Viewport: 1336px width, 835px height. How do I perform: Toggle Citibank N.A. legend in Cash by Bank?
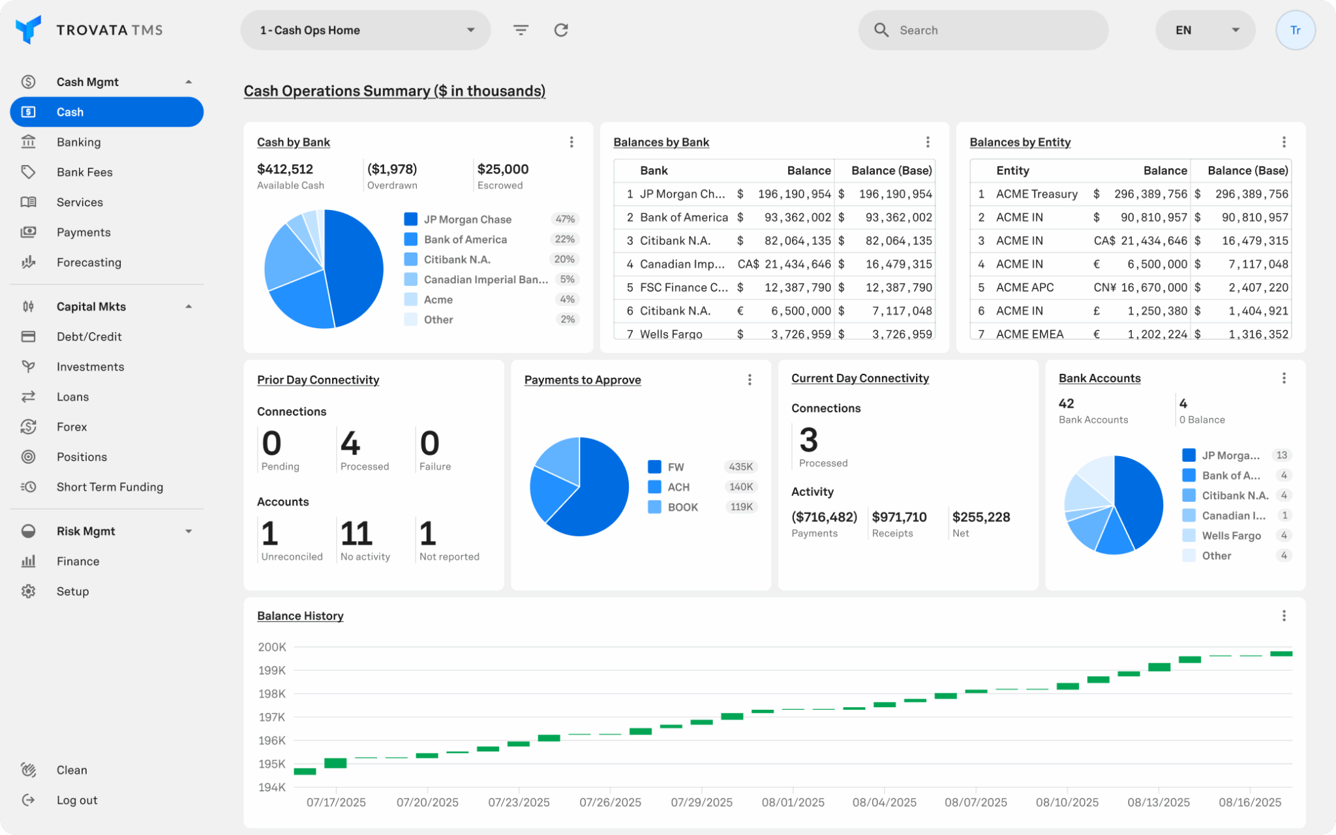tap(457, 260)
